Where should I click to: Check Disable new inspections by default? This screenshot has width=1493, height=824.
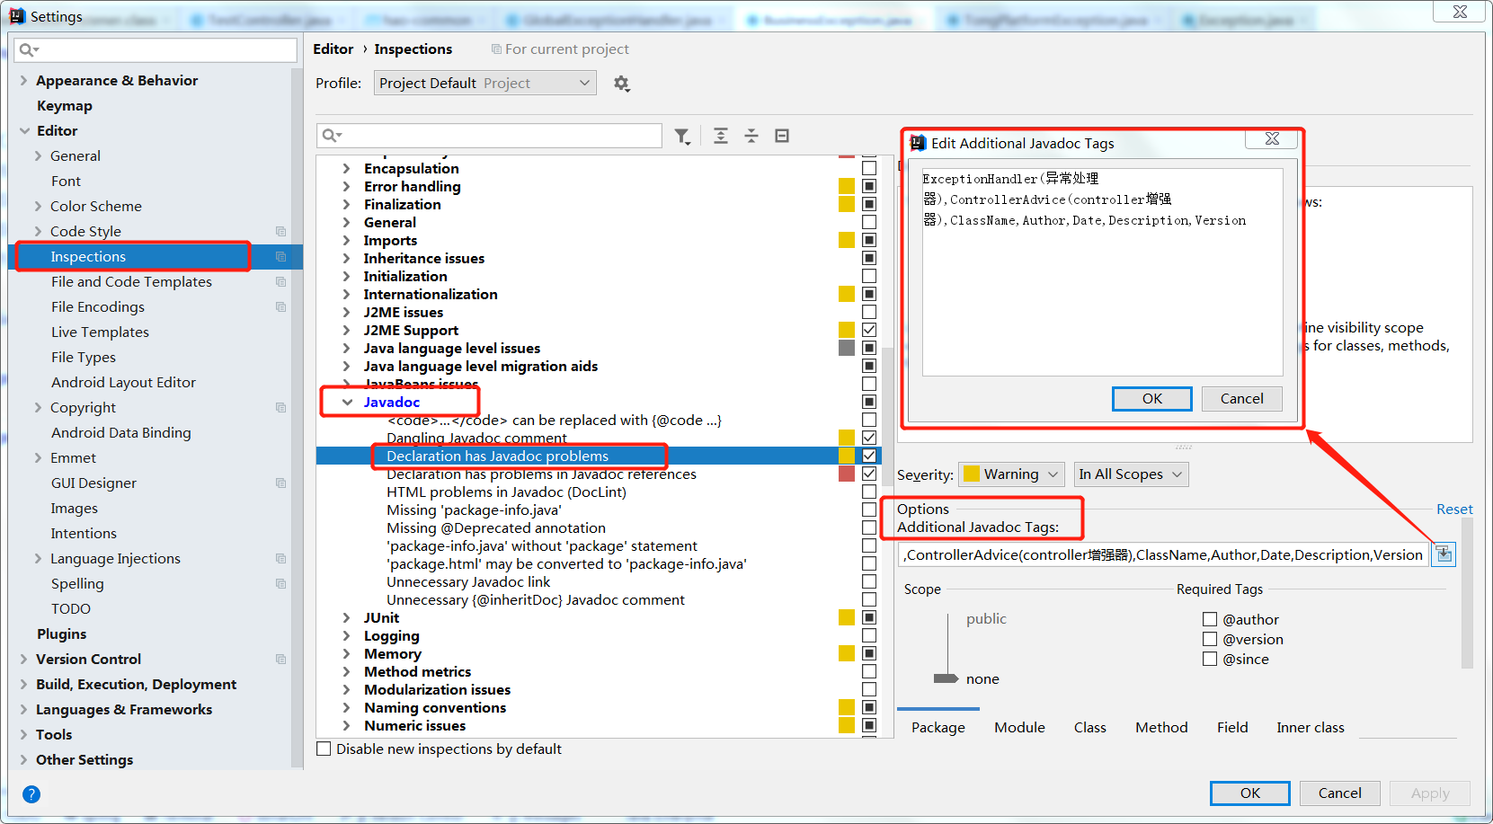(324, 749)
